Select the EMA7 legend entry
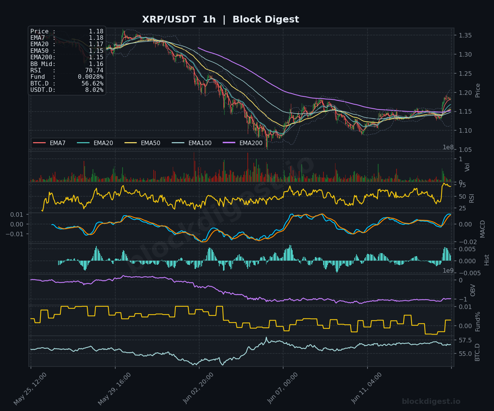This screenshot has width=494, height=411. pos(49,143)
